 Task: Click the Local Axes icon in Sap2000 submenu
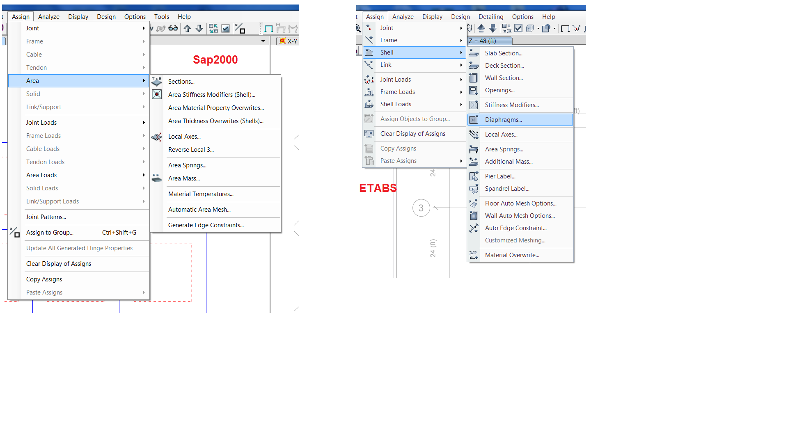[x=157, y=137]
